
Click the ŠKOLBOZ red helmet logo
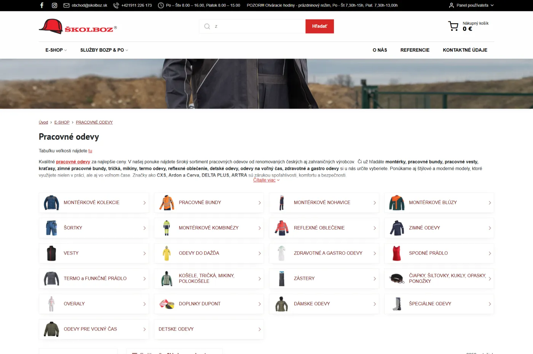[x=78, y=26]
